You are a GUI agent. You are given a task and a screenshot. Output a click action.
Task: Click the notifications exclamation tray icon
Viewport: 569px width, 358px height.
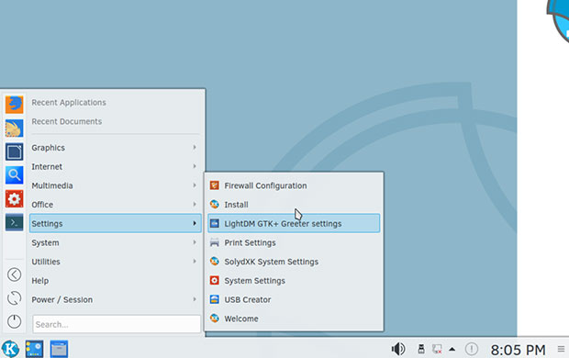coord(472,350)
